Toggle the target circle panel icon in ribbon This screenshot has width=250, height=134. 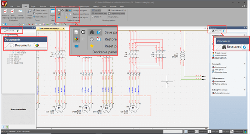tap(62, 10)
